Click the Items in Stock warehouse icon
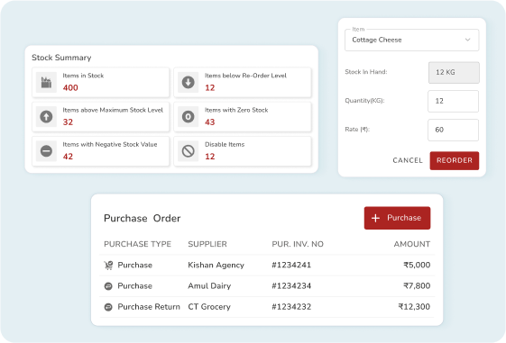Image resolution: width=506 pixels, height=343 pixels. (x=46, y=82)
